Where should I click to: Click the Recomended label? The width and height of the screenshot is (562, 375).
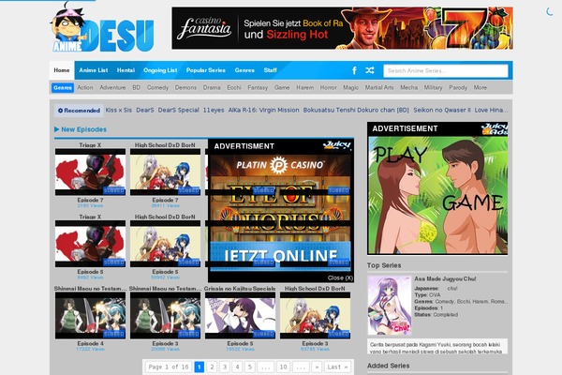click(79, 111)
